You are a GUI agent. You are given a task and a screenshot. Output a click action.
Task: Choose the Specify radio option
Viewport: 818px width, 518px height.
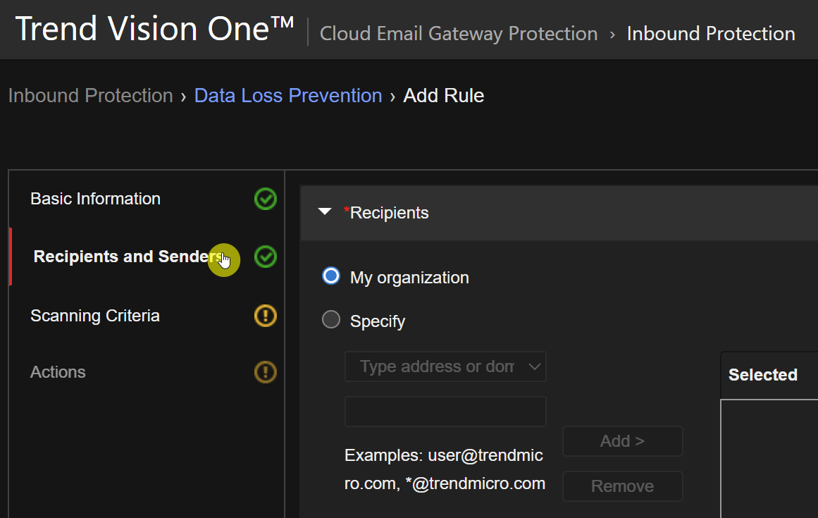coord(330,320)
